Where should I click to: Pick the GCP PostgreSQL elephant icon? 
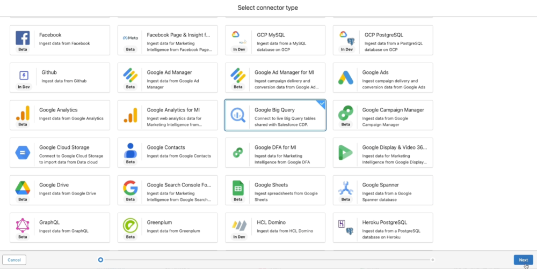pos(351,41)
